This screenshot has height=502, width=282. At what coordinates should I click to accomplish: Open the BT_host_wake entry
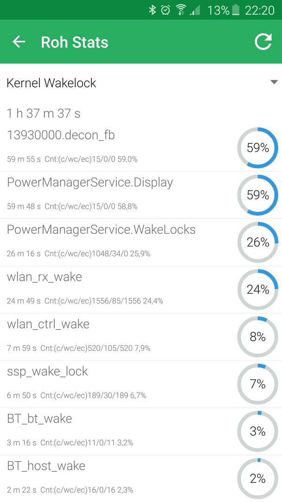(x=141, y=479)
